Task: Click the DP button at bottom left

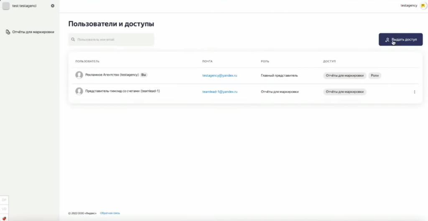Action: pos(4,200)
